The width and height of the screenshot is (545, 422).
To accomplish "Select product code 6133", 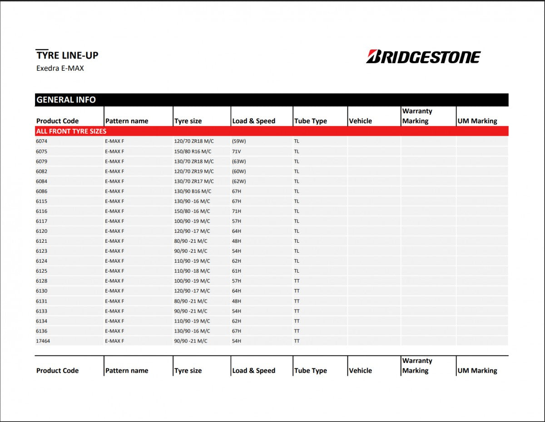I will [41, 311].
